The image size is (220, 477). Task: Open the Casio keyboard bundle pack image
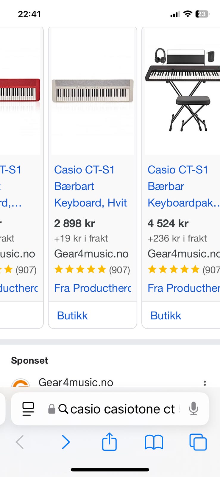[183, 89]
